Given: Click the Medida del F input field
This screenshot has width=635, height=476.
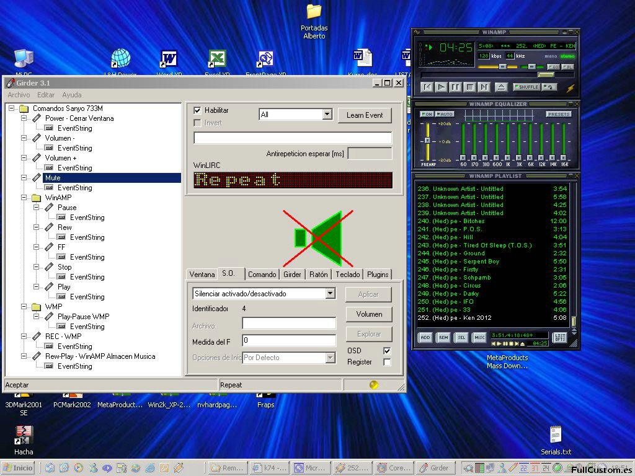Looking at the screenshot, I should pos(289,341).
